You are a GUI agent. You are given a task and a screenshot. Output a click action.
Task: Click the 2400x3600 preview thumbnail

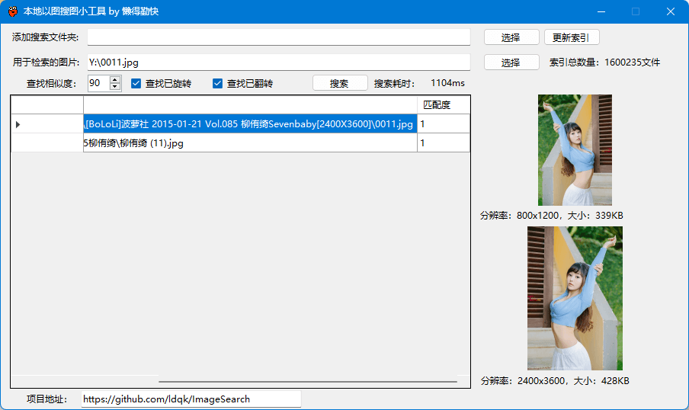click(x=575, y=298)
